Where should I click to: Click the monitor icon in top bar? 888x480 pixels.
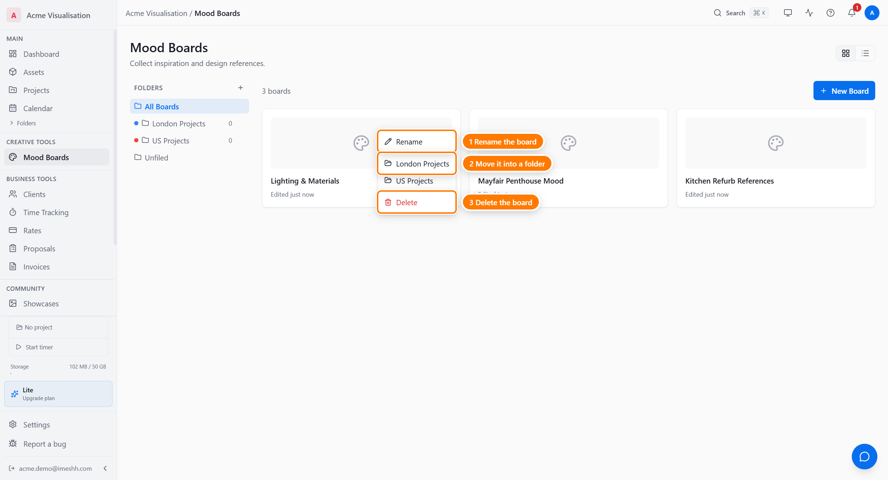788,13
